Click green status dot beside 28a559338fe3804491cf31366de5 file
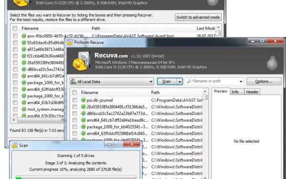Viewport: 286px width, 179px height. click(x=83, y=106)
